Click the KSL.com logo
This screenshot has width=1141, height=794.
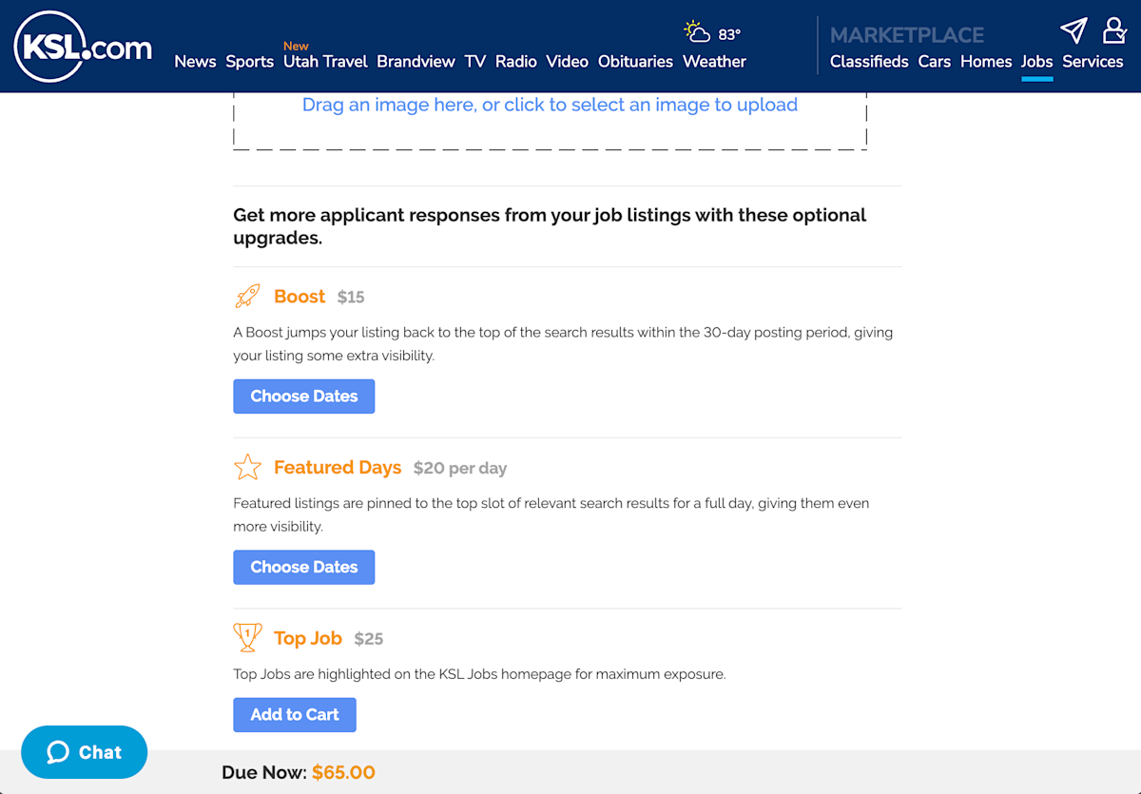[83, 47]
